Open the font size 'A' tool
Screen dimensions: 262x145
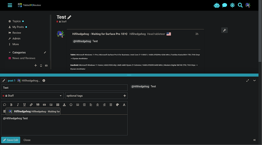pyautogui.click(x=124, y=105)
